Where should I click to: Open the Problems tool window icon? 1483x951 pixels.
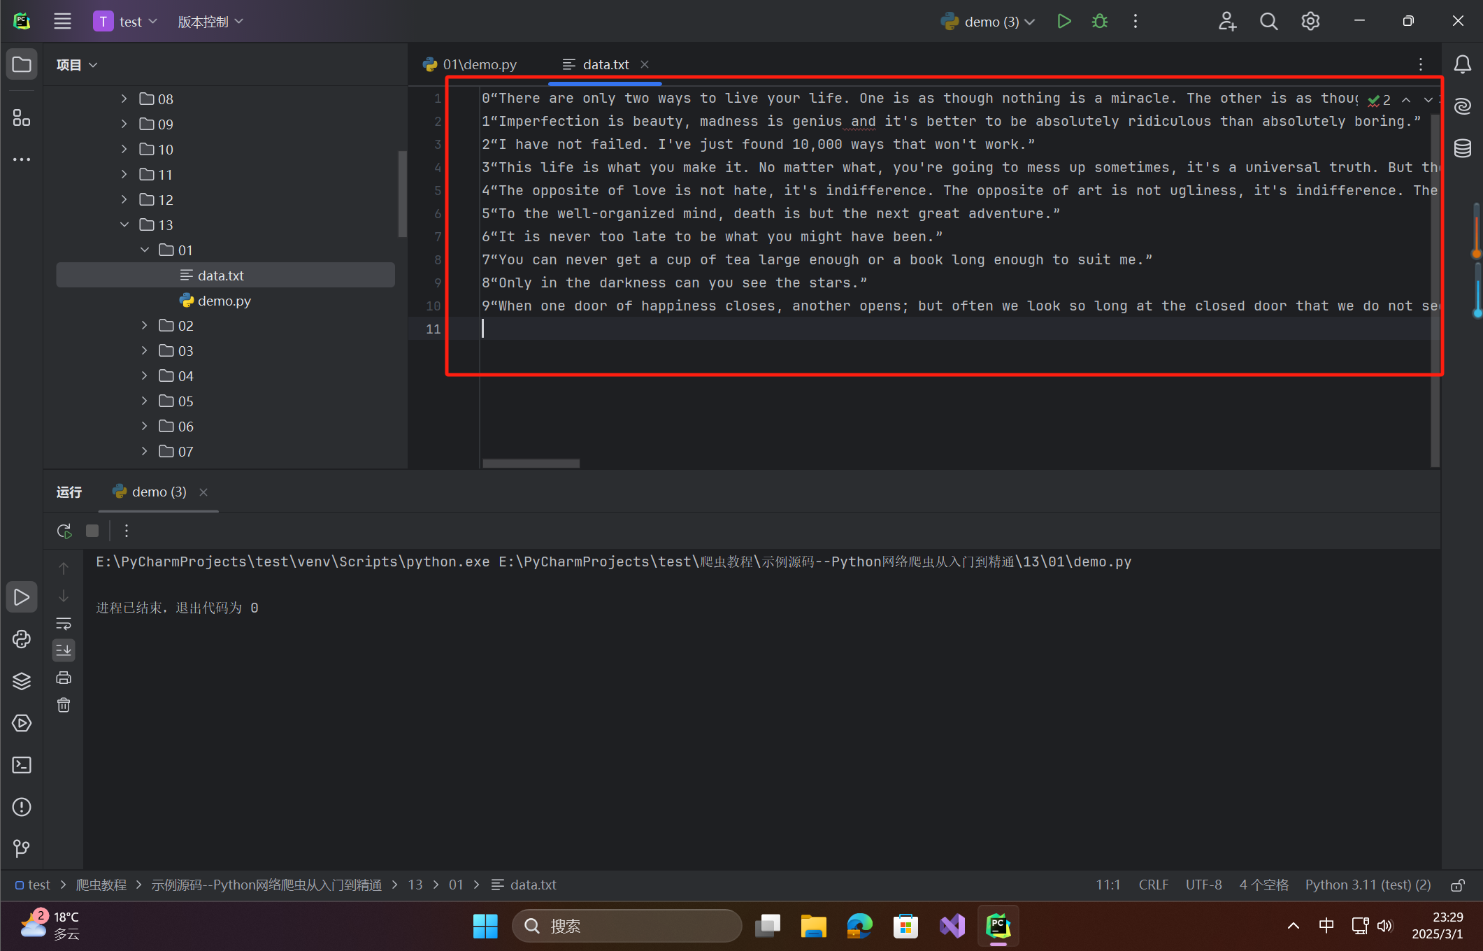(x=22, y=807)
